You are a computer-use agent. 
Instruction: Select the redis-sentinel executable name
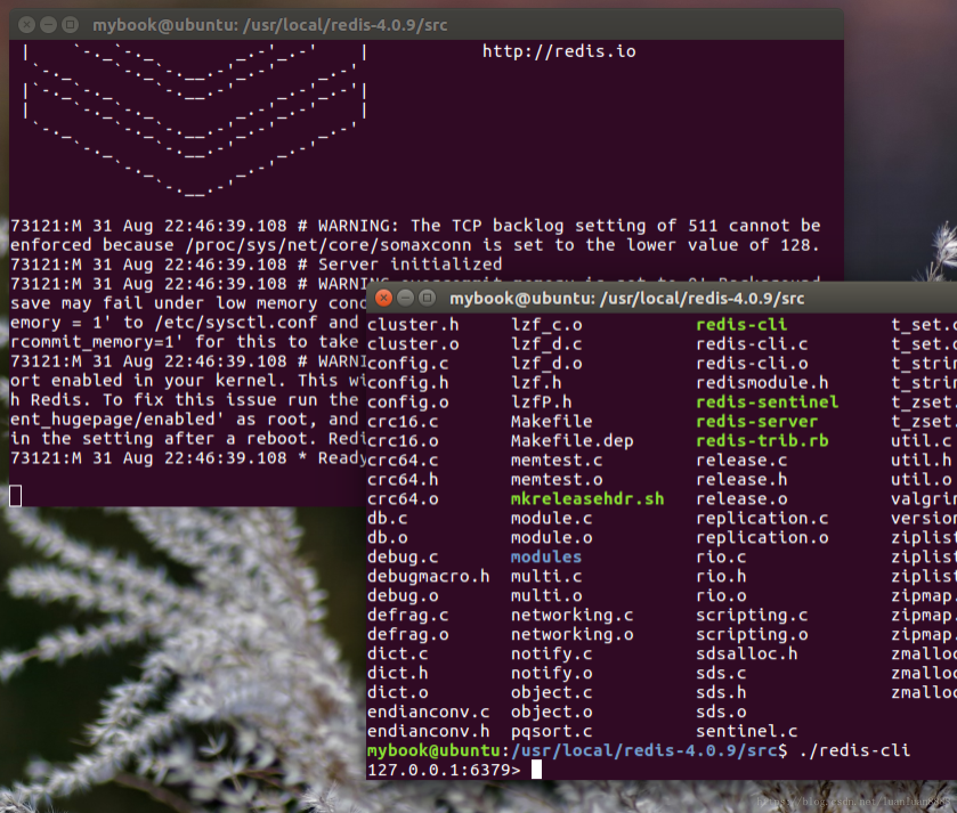[x=767, y=402]
